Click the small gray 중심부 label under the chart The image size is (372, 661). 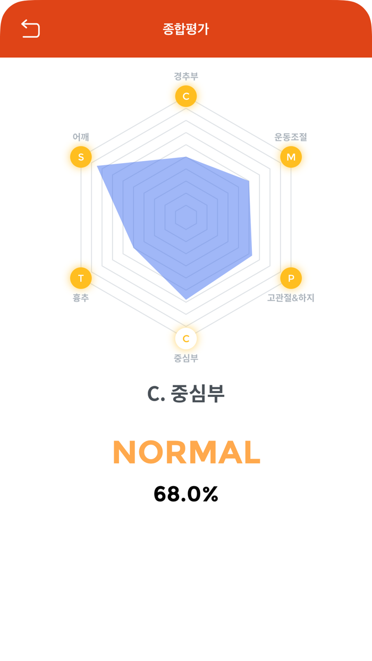[x=186, y=359]
